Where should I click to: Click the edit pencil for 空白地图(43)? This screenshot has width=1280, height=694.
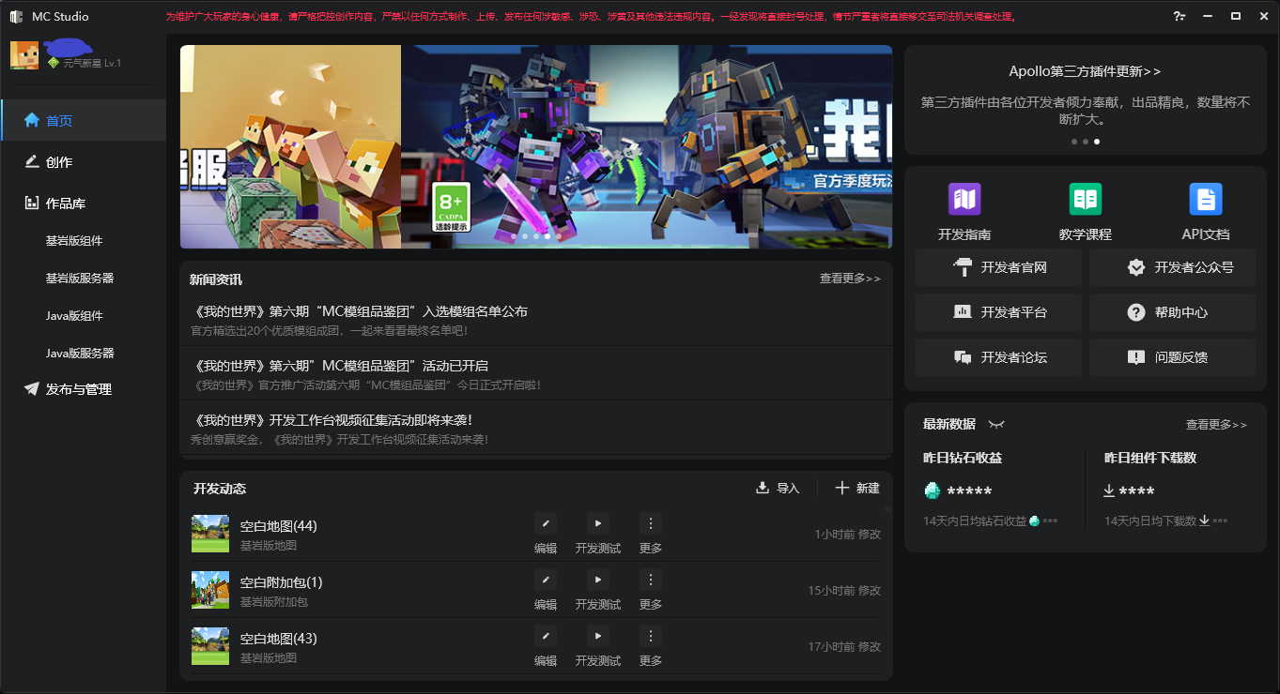pos(546,636)
